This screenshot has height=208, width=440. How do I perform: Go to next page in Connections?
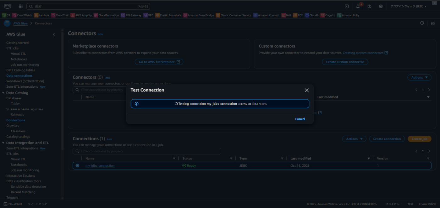(429, 151)
